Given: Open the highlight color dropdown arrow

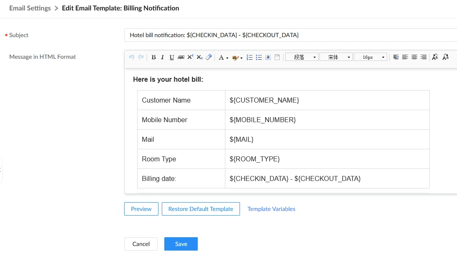Looking at the screenshot, I should click(241, 58).
